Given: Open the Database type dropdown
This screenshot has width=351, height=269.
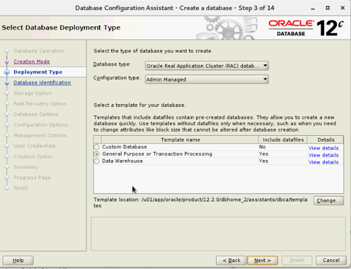Looking at the screenshot, I should pyautogui.click(x=207, y=66).
